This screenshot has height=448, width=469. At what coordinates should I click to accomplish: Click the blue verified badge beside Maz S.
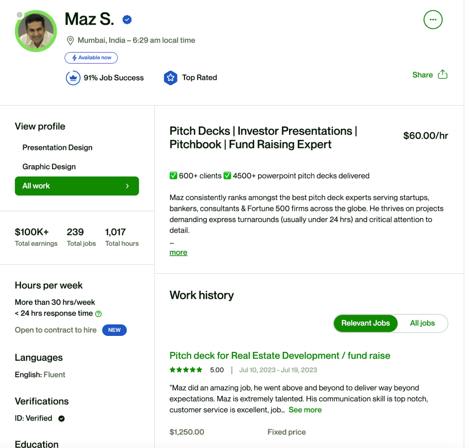coord(127,20)
